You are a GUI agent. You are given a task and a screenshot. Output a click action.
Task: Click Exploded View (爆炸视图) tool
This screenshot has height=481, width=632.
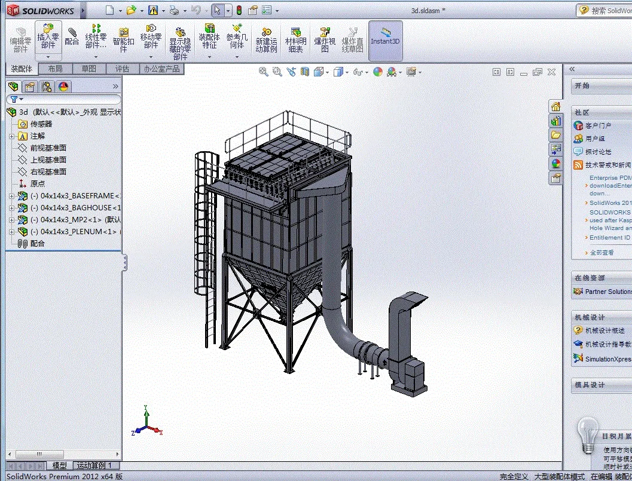point(325,40)
